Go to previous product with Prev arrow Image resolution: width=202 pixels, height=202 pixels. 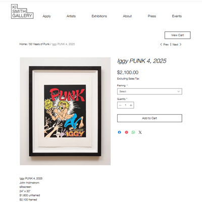click(x=165, y=44)
